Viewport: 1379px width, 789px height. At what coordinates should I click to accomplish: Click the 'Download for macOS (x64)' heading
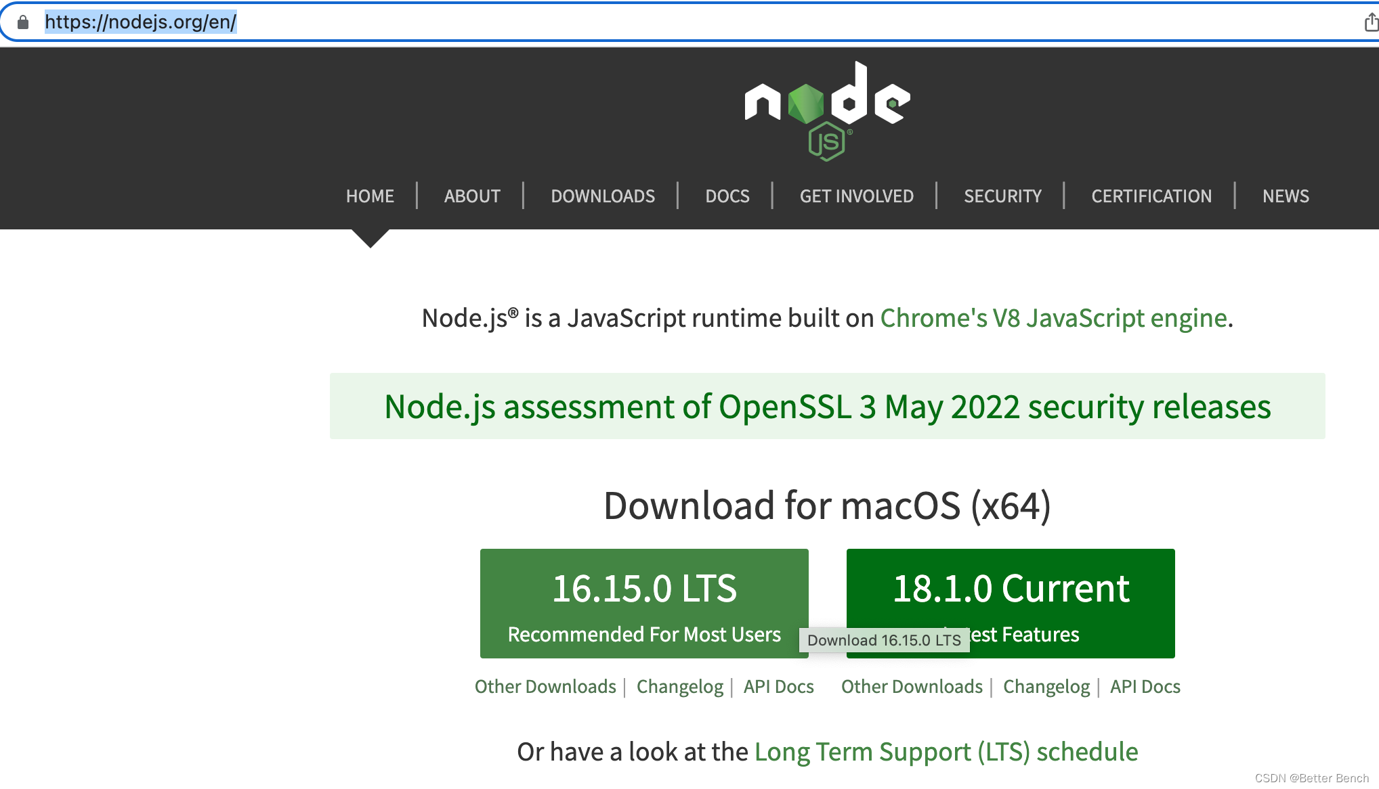827,505
